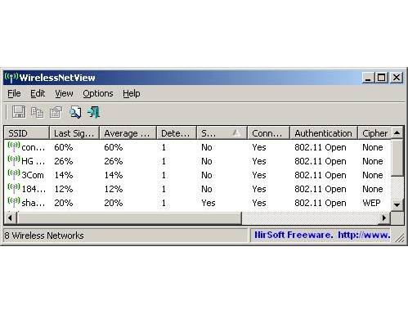Click the vertical scrollbar up arrow

tap(397, 133)
